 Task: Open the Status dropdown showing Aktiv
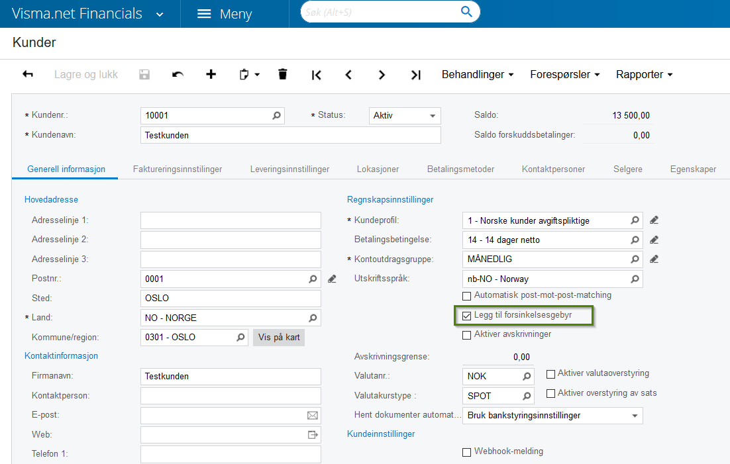tap(405, 115)
